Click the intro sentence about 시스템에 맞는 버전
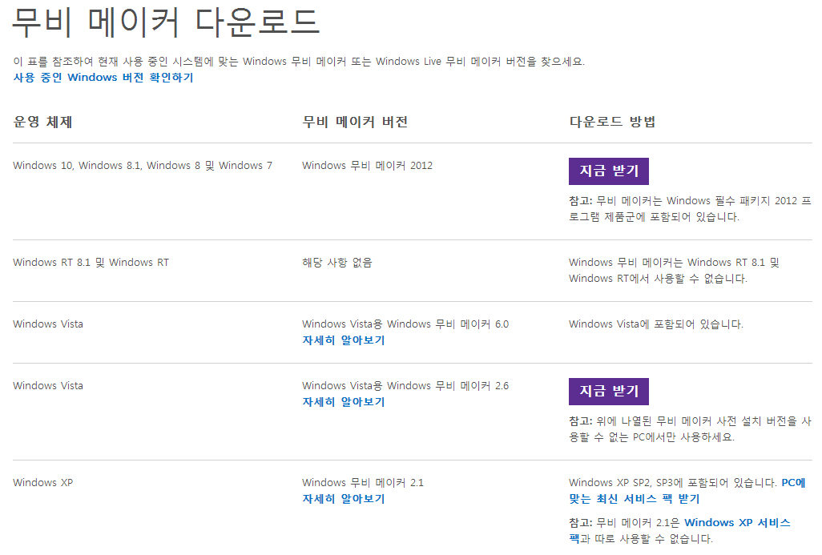This screenshot has height=555, width=822. click(x=299, y=62)
